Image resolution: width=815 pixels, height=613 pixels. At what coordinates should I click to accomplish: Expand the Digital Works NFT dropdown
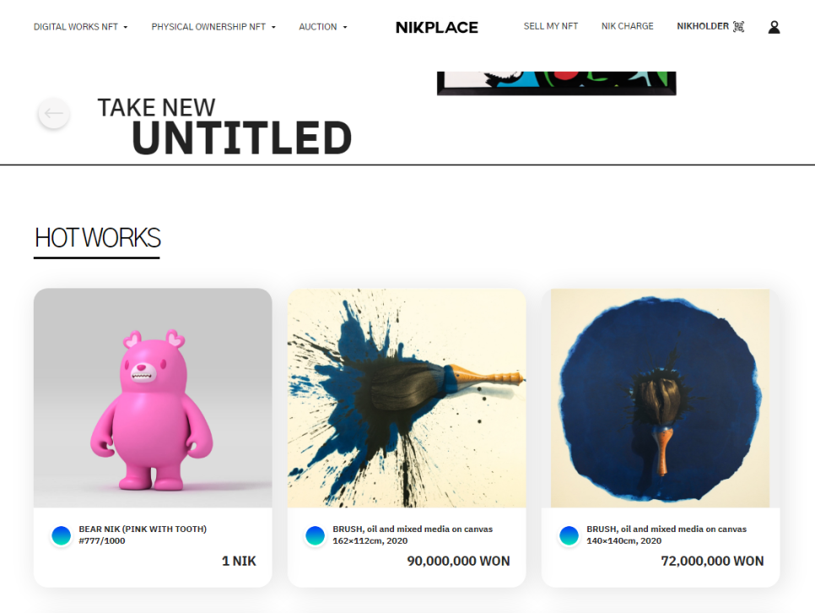[x=80, y=26]
